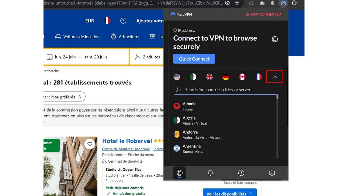Open NordVPN settings gear
Image resolution: width=348 pixels, height=196 pixels.
pos(272,173)
